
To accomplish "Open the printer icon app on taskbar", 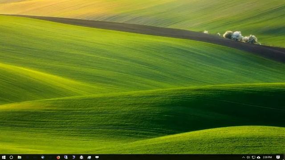I will tap(81, 157).
